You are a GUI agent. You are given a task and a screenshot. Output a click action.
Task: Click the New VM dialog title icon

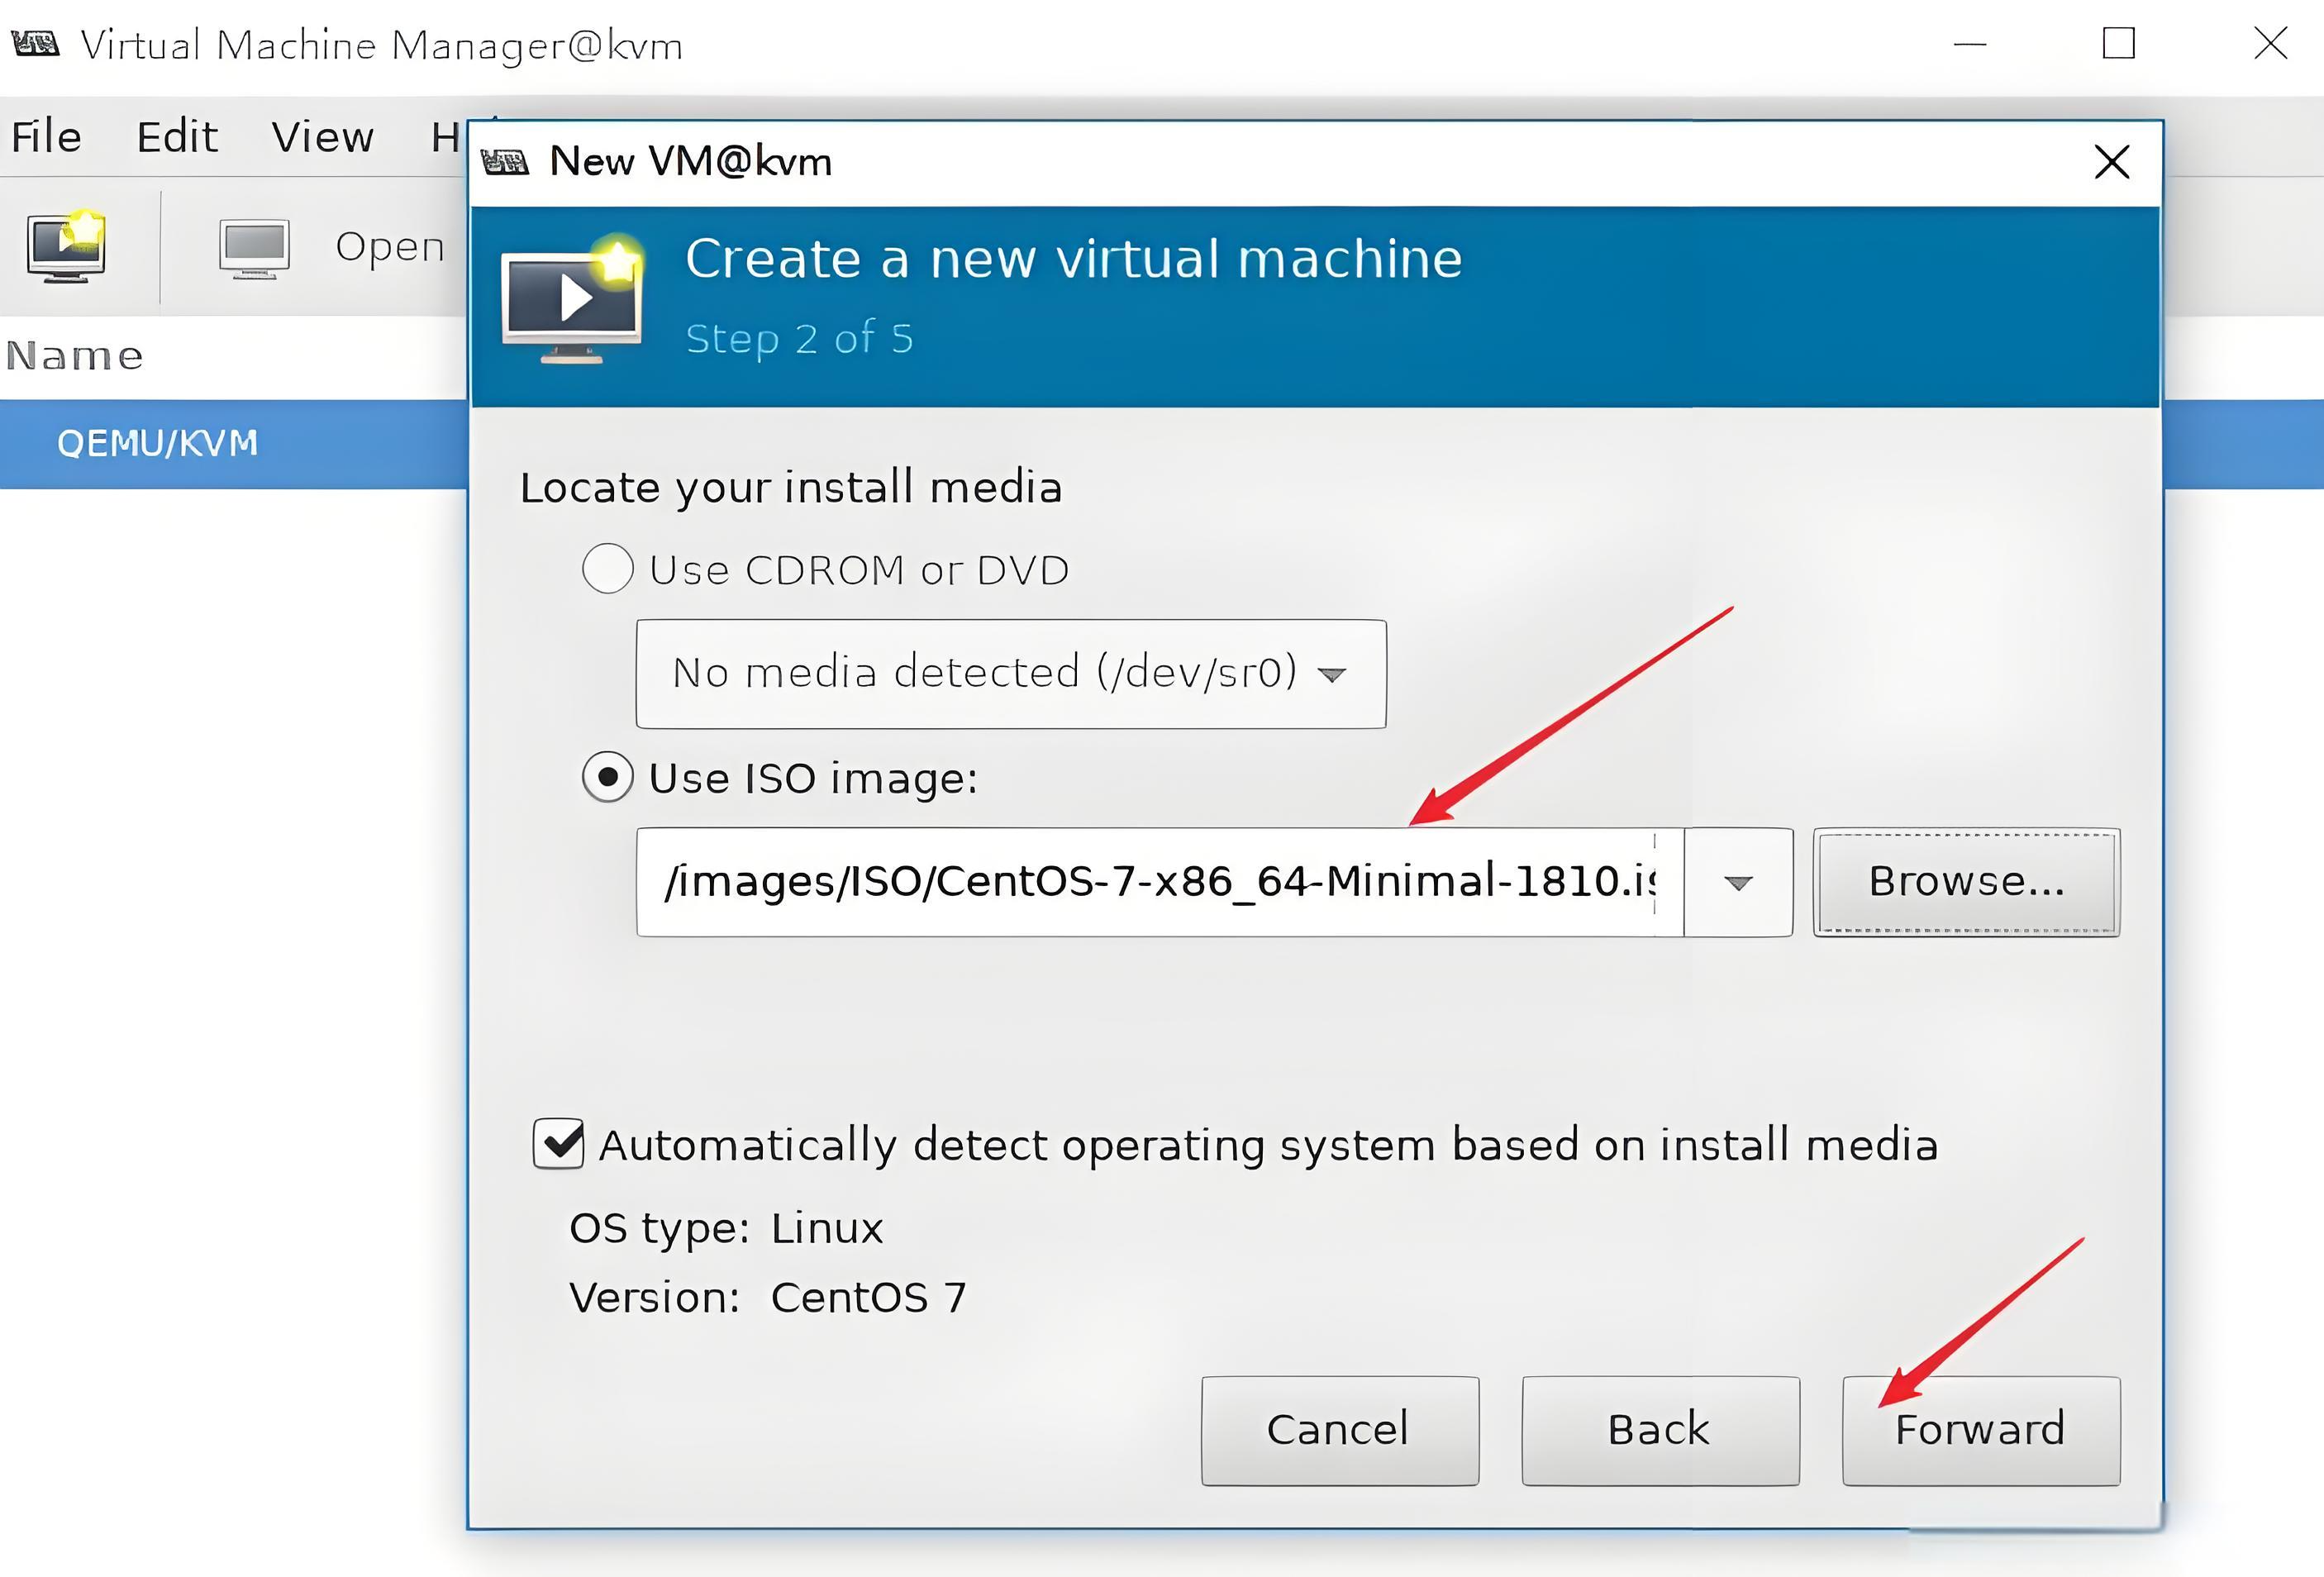[x=505, y=161]
